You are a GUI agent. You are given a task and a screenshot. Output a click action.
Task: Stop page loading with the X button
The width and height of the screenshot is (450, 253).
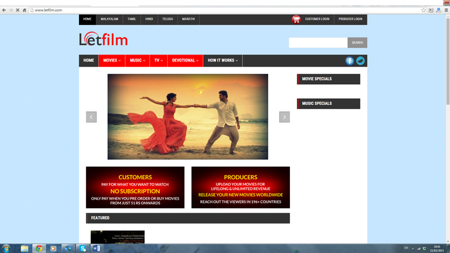coord(17,10)
